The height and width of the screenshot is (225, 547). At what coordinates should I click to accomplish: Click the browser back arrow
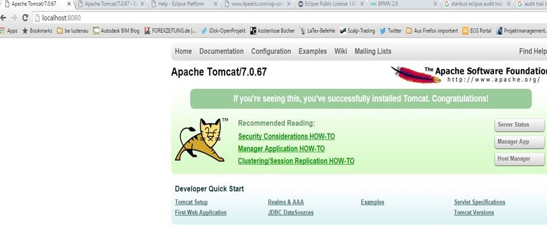click(3, 18)
